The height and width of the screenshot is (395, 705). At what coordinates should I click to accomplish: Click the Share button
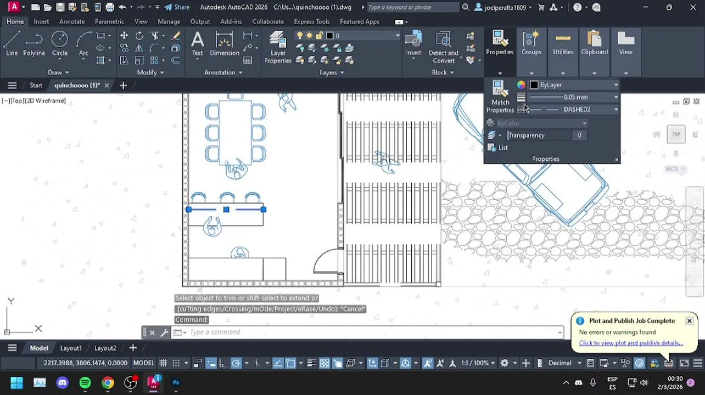point(177,7)
